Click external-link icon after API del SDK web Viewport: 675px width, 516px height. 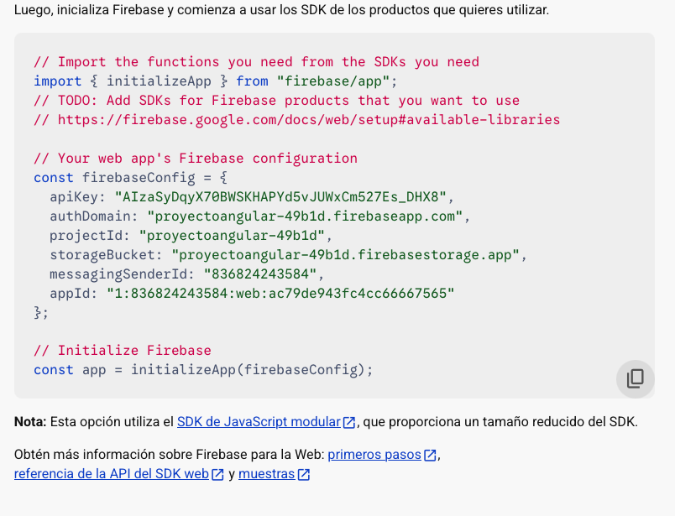217,474
